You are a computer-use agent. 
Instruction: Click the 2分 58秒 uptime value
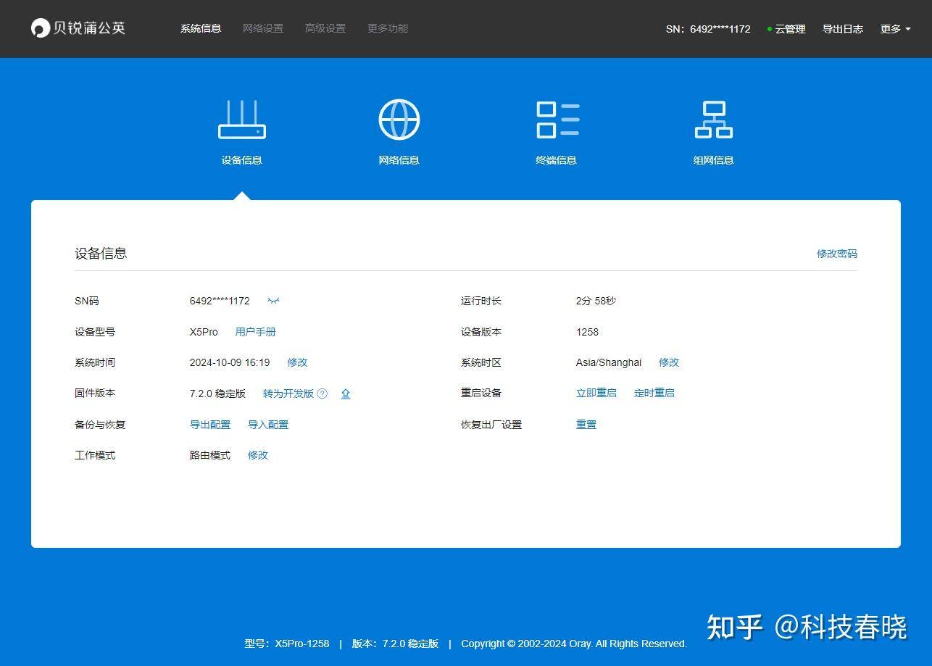pyautogui.click(x=596, y=301)
